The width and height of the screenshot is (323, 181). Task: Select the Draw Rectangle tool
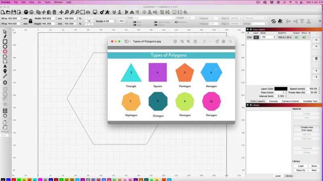click(x=5, y=41)
